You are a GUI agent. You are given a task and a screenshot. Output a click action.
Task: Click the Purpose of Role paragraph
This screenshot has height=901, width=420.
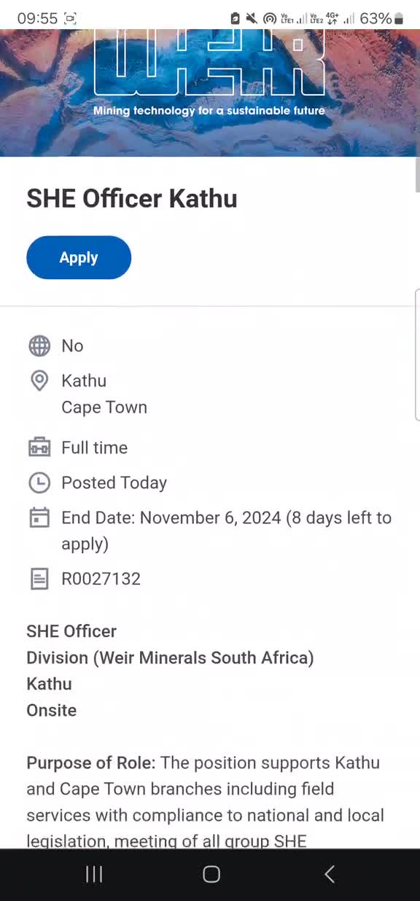(206, 802)
